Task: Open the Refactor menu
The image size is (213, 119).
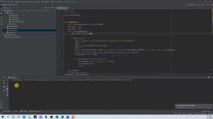Action: coord(29,2)
